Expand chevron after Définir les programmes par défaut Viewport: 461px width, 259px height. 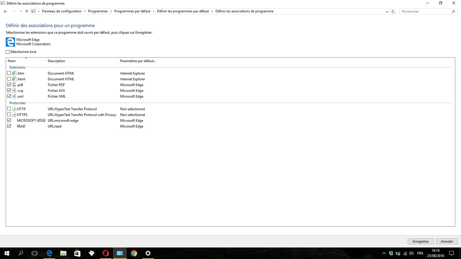pos(212,12)
